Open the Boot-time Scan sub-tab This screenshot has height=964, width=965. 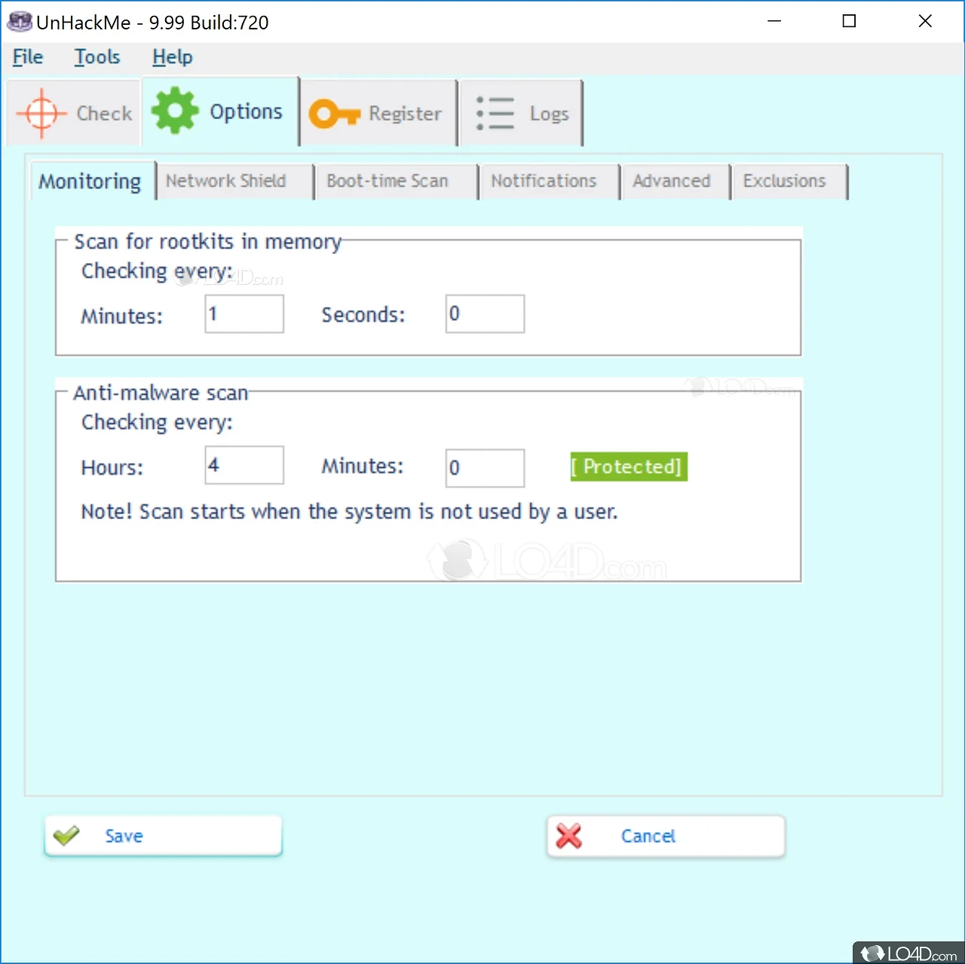(x=397, y=182)
